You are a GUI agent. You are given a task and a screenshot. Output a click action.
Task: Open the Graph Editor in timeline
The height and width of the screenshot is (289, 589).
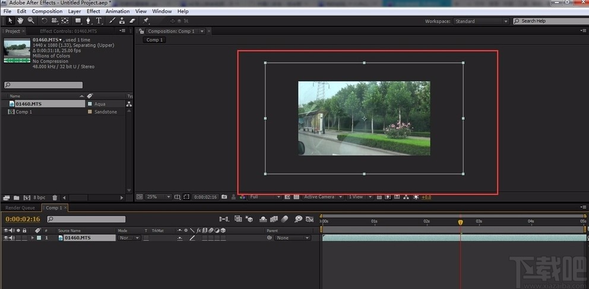(x=309, y=219)
